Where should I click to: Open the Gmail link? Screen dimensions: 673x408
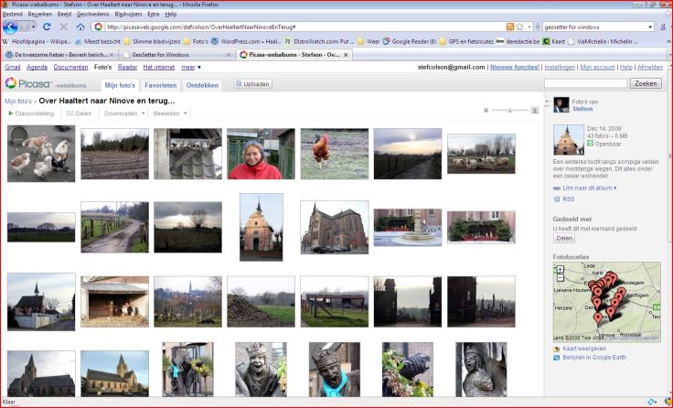point(13,68)
